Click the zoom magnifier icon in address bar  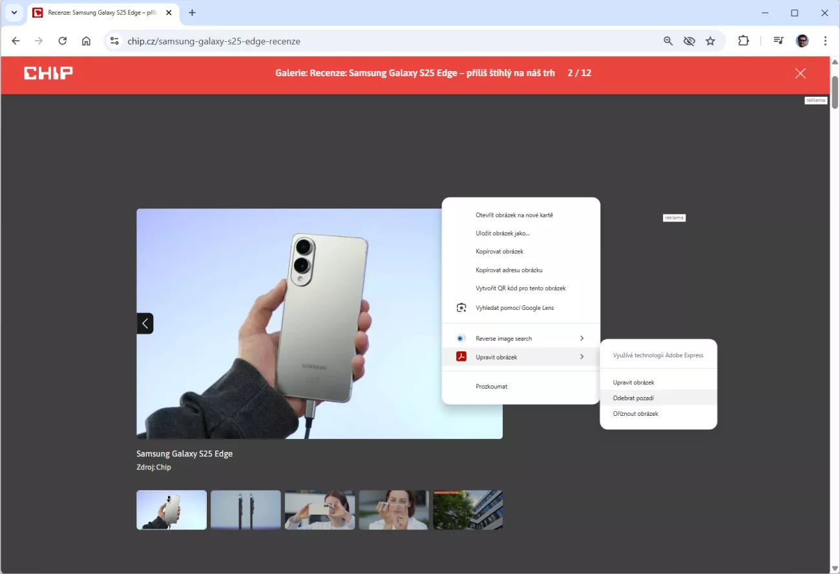pyautogui.click(x=668, y=41)
